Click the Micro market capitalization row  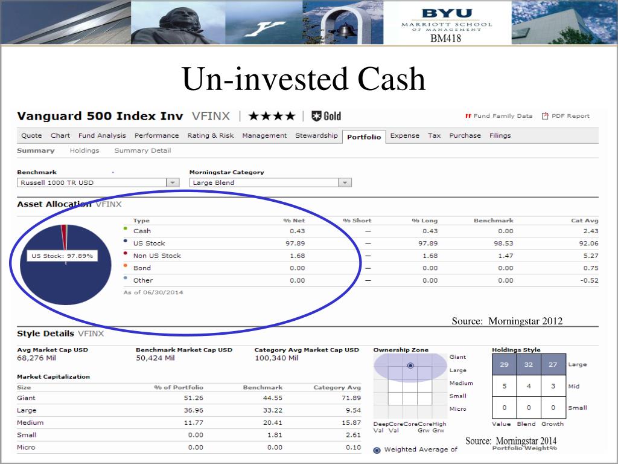click(x=189, y=448)
